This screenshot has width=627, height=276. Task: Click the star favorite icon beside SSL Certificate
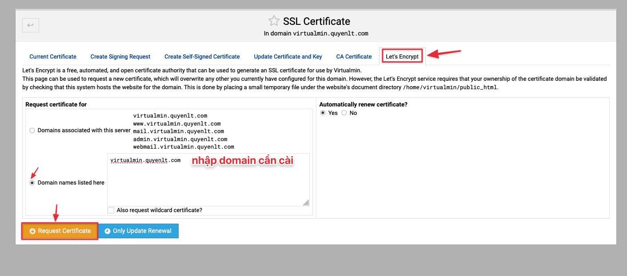(274, 21)
